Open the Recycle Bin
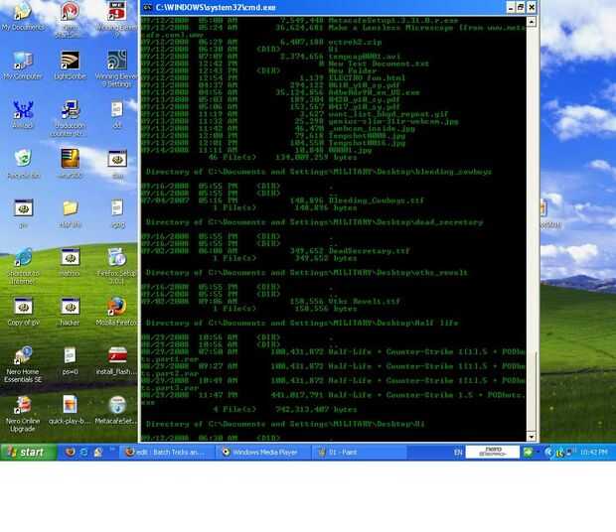 pos(23,164)
